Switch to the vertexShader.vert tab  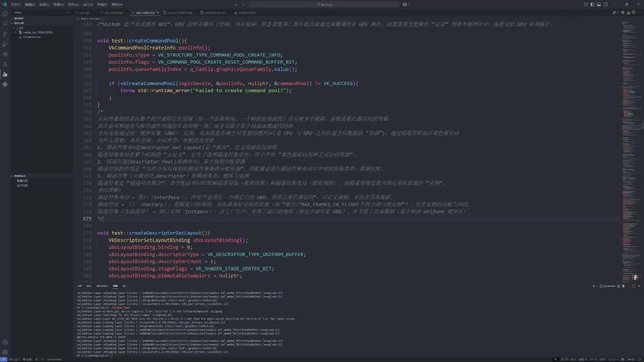(x=215, y=13)
